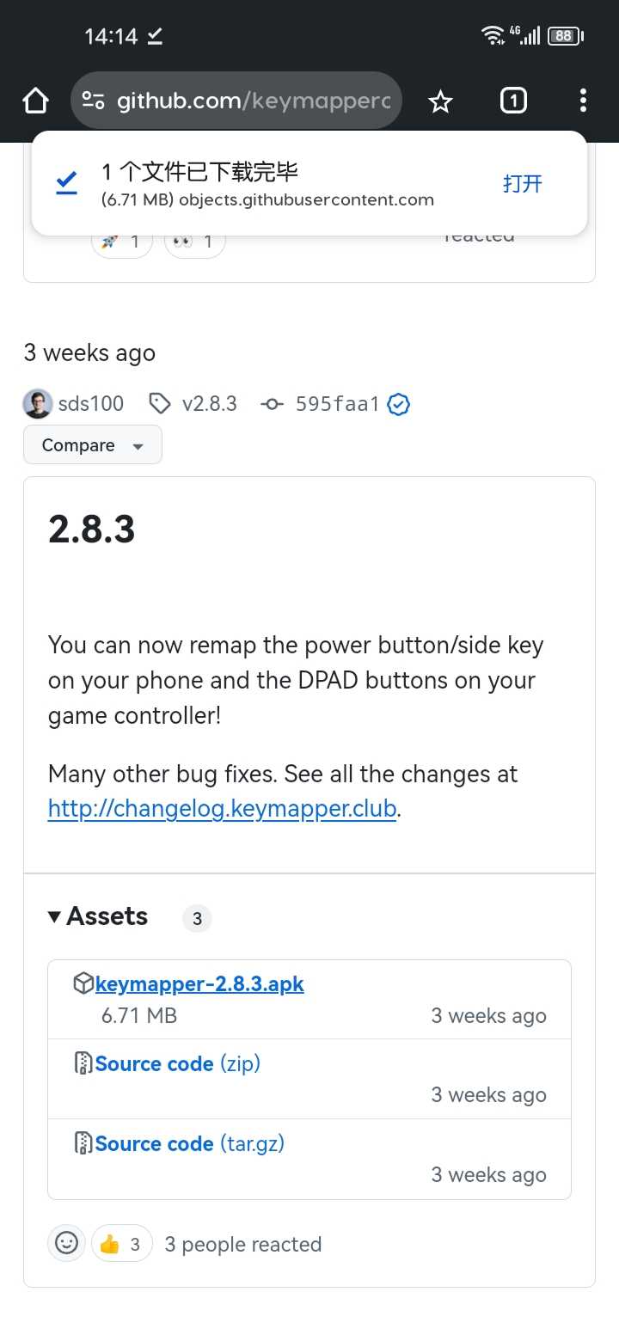The width and height of the screenshot is (619, 1341).
Task: Add a reaction with the smiley icon
Action: (66, 1243)
